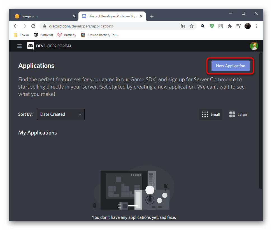Open the Точка bookmarks folder

21,35
